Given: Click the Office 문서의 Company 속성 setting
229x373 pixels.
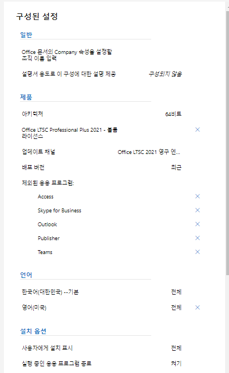Looking at the screenshot, I should click(x=67, y=55).
